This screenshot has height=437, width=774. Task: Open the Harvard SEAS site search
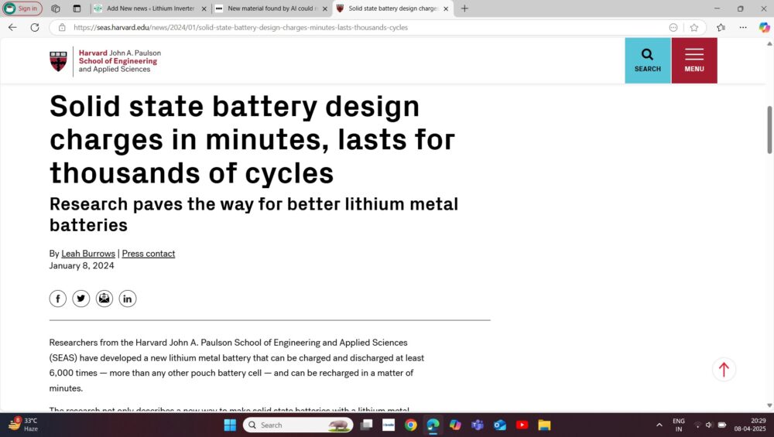(648, 60)
